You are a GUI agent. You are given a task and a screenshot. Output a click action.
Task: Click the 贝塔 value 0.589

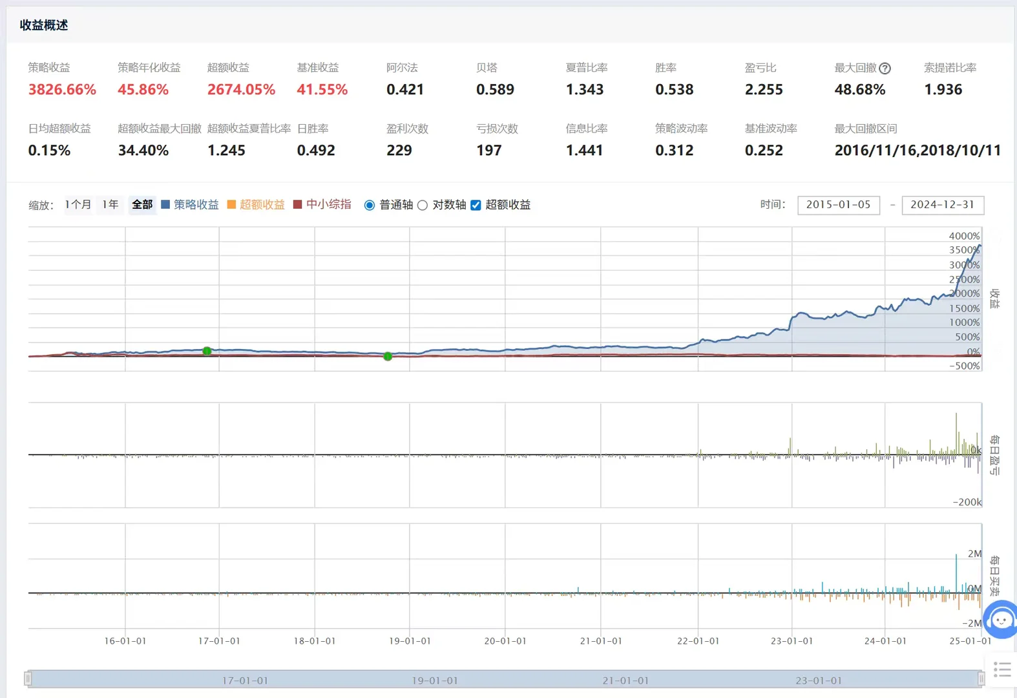point(495,89)
